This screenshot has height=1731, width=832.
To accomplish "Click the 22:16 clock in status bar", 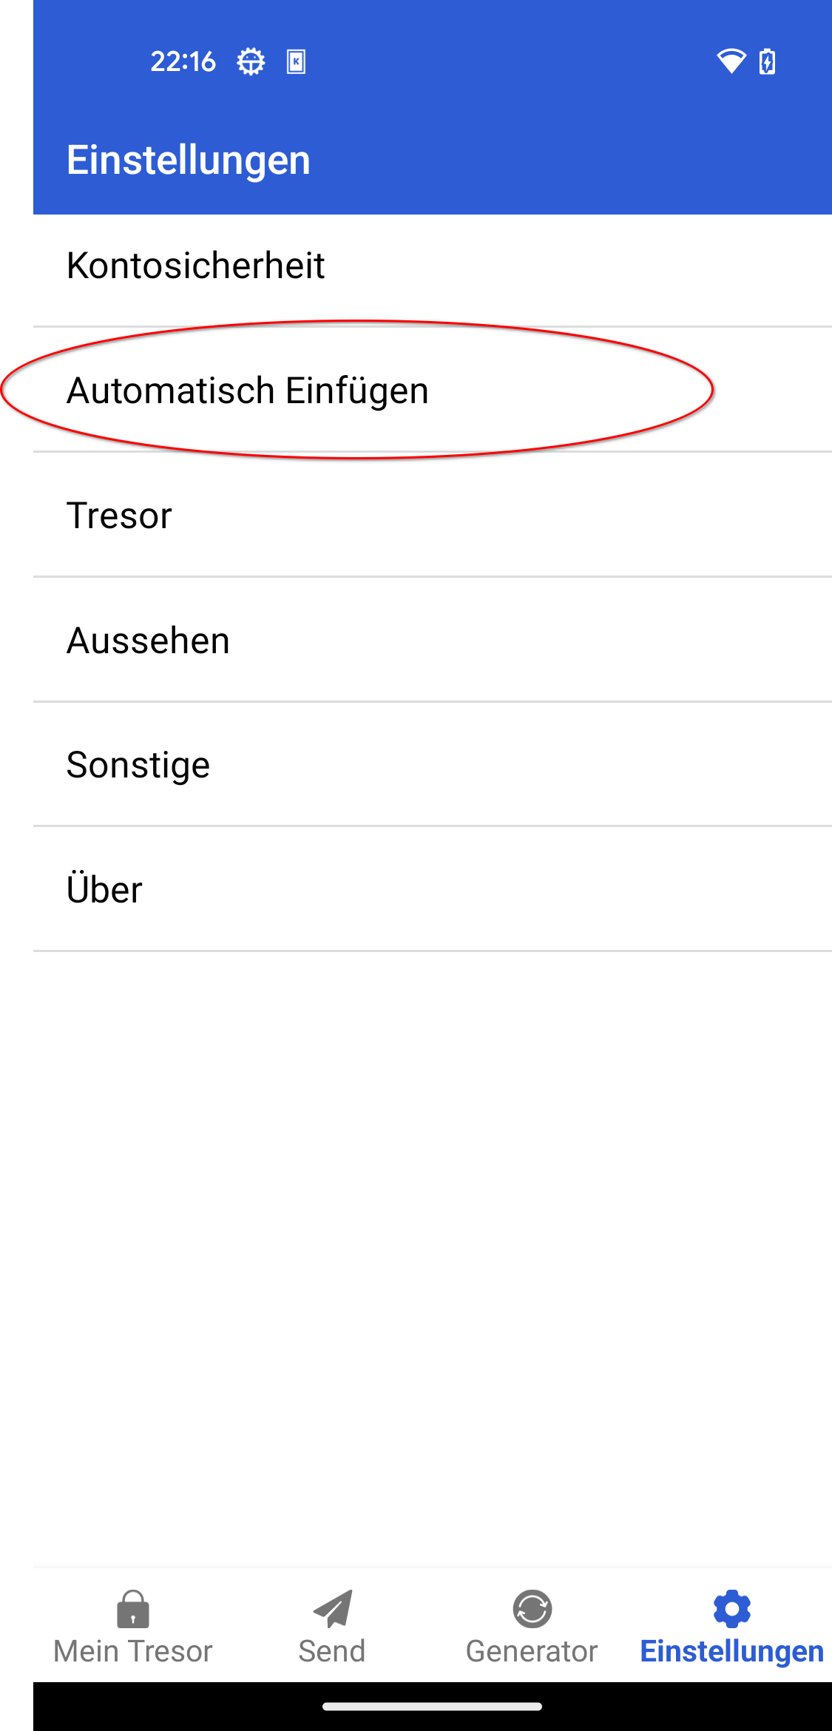I will click(183, 61).
